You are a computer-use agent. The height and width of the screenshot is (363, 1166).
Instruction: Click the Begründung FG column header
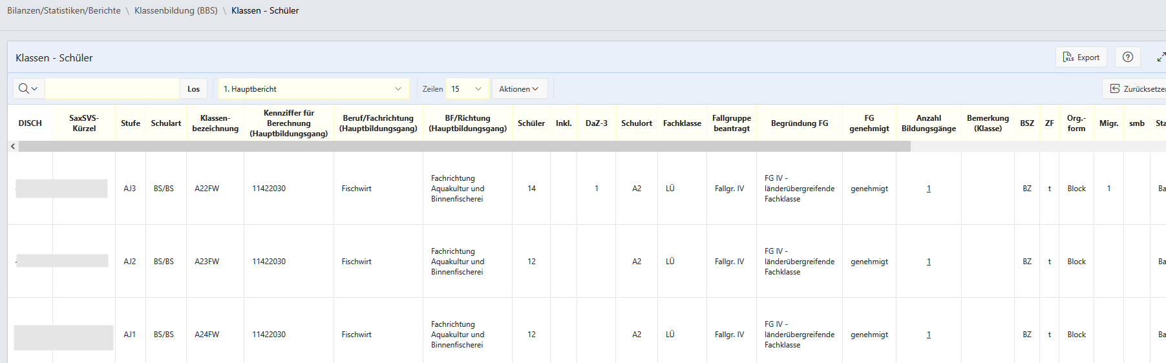[799, 123]
